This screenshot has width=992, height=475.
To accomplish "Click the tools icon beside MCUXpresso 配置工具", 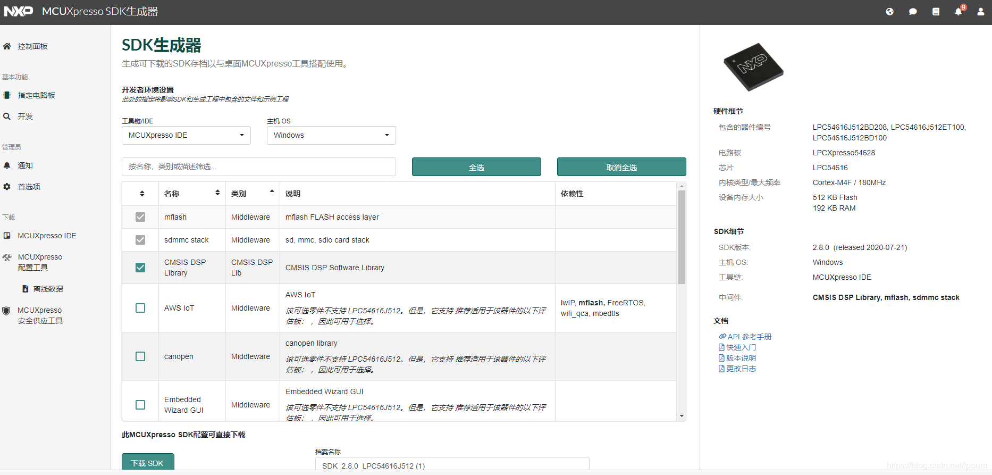I will point(7,257).
